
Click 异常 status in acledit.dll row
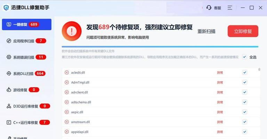point(220,73)
